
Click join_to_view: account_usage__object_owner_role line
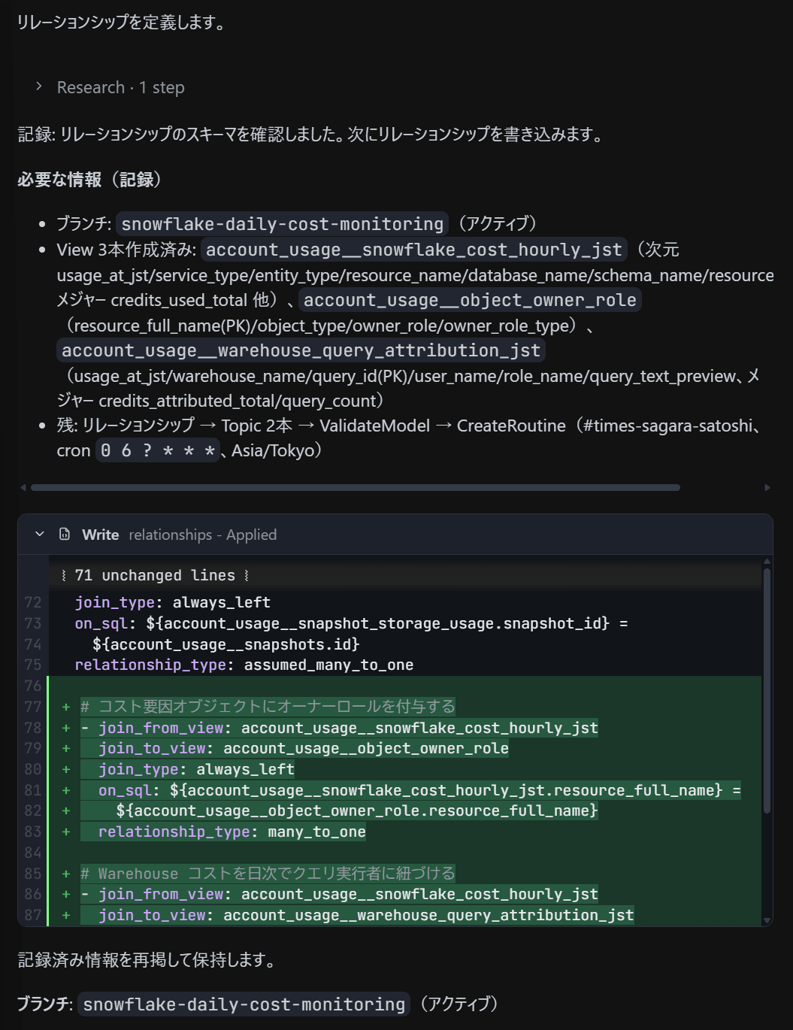(304, 748)
